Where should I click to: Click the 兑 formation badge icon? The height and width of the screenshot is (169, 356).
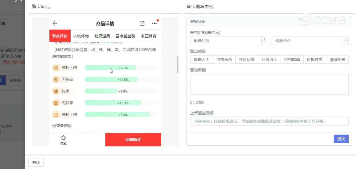coord(56,115)
